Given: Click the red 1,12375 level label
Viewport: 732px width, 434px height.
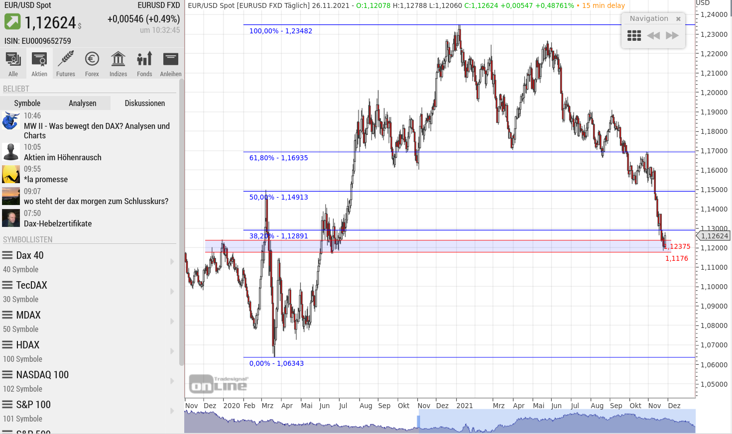Looking at the screenshot, I should (678, 246).
